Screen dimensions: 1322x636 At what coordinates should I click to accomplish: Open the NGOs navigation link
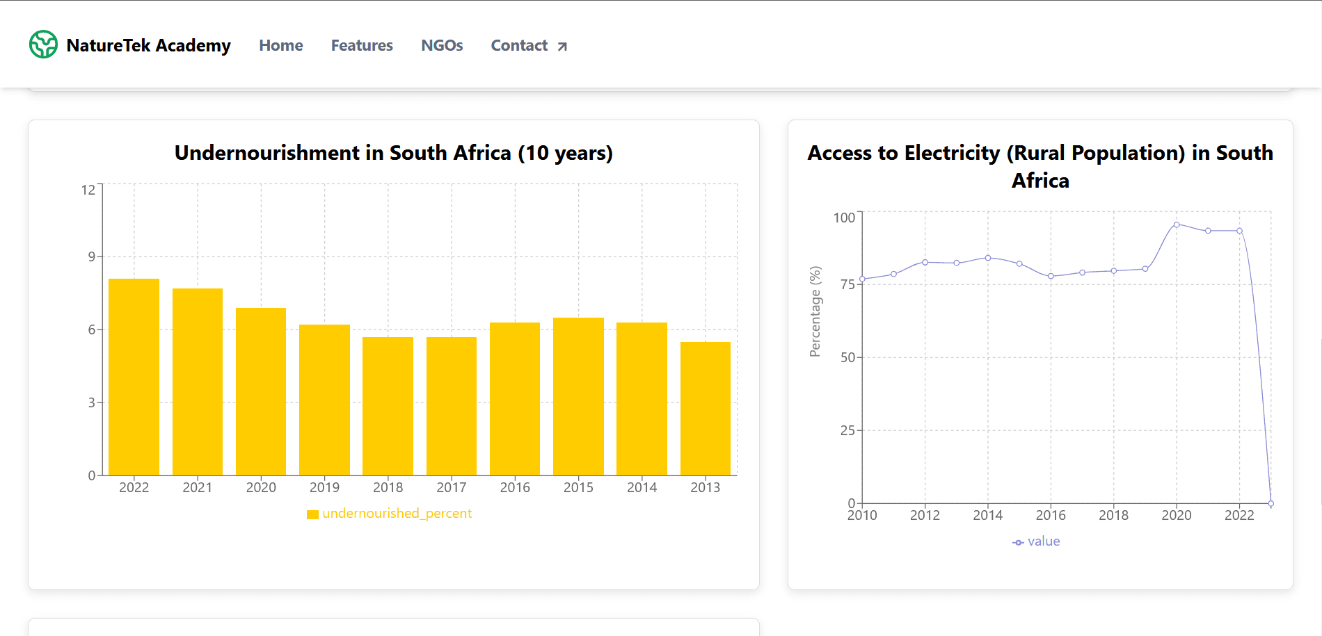[x=442, y=45]
